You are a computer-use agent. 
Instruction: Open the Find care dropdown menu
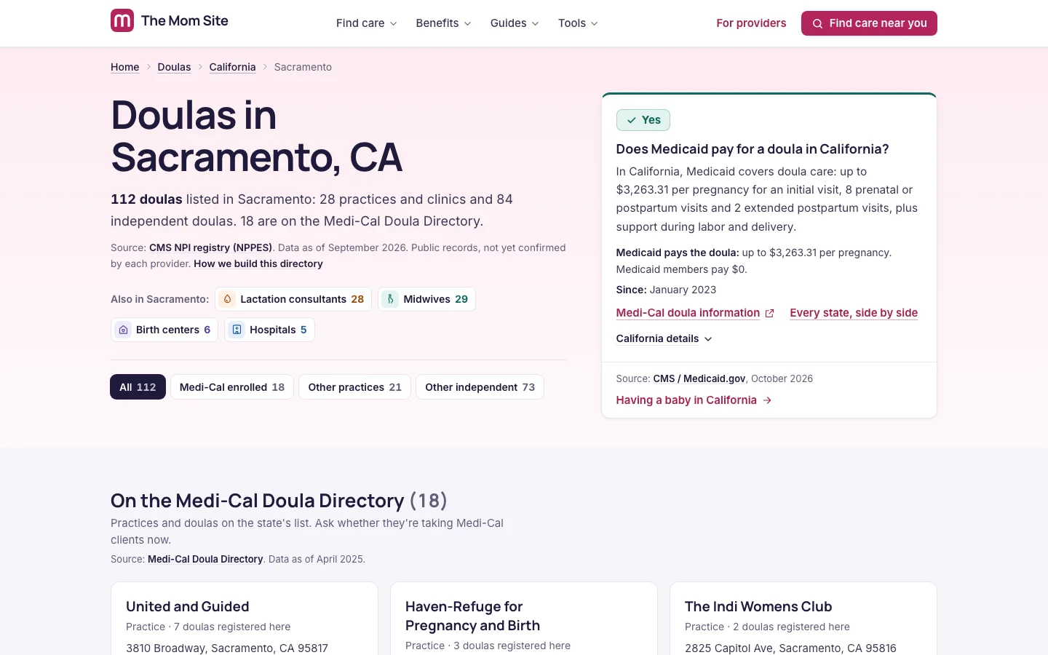click(x=367, y=23)
